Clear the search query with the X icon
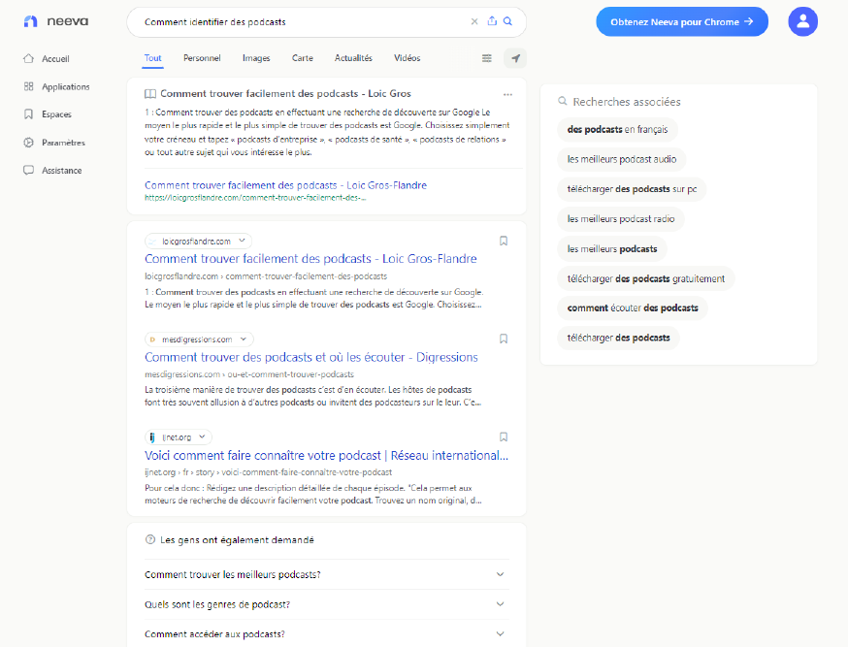Image resolution: width=848 pixels, height=647 pixels. [x=474, y=21]
